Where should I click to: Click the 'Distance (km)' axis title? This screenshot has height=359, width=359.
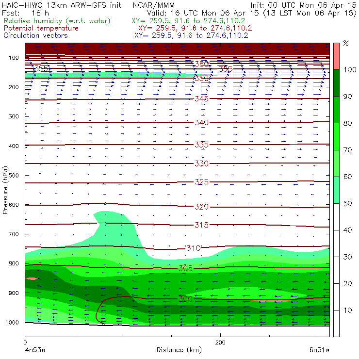coord(179,350)
